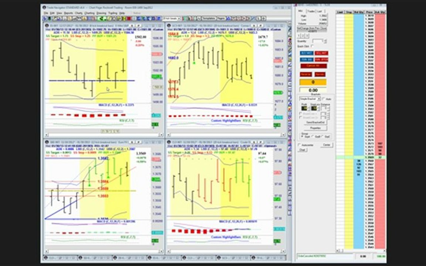Click the quantity preset button 3
The image size is (426, 266).
click(x=307, y=35)
